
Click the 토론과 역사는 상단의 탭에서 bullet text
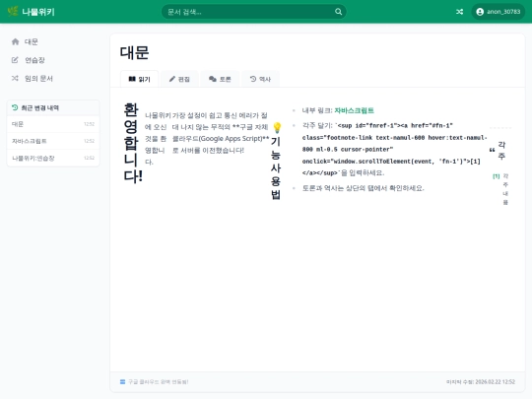click(x=363, y=188)
